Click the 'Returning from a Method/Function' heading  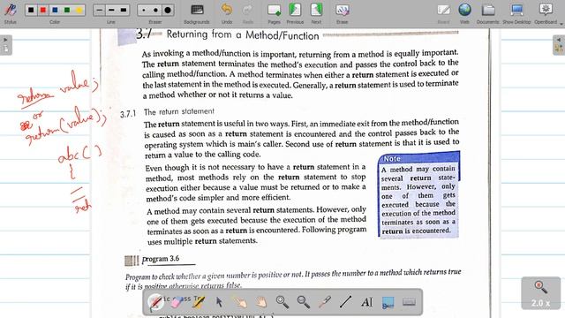(x=243, y=35)
